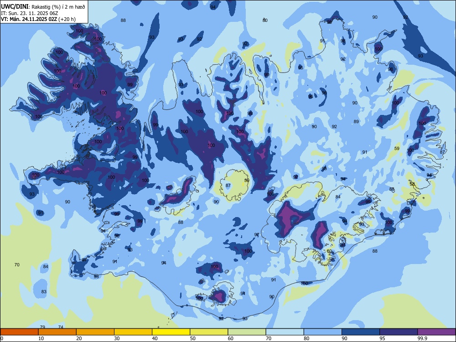Pick the 20–30 light orange legend swatch
This screenshot has width=456, height=342.
95,332
